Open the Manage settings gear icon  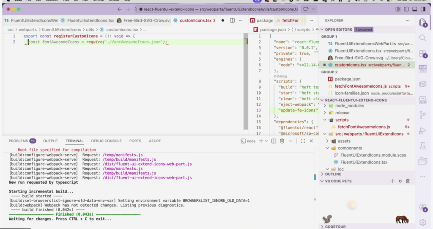pos(422,222)
